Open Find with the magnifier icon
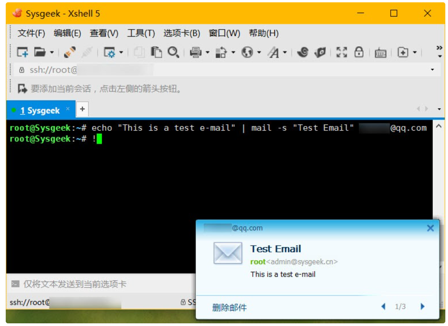The height and width of the screenshot is (326, 448). coord(173,52)
